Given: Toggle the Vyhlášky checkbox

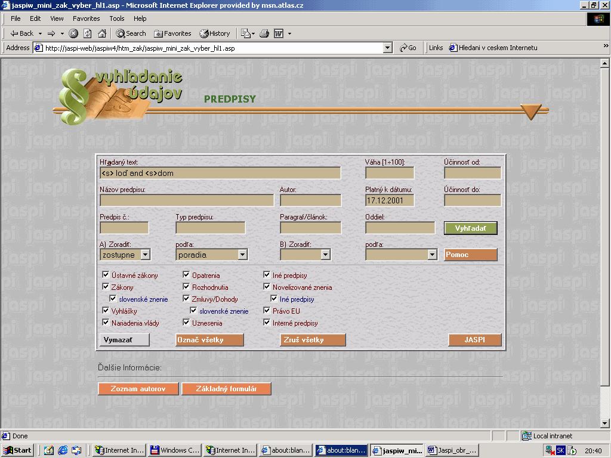Looking at the screenshot, I should [x=106, y=310].
